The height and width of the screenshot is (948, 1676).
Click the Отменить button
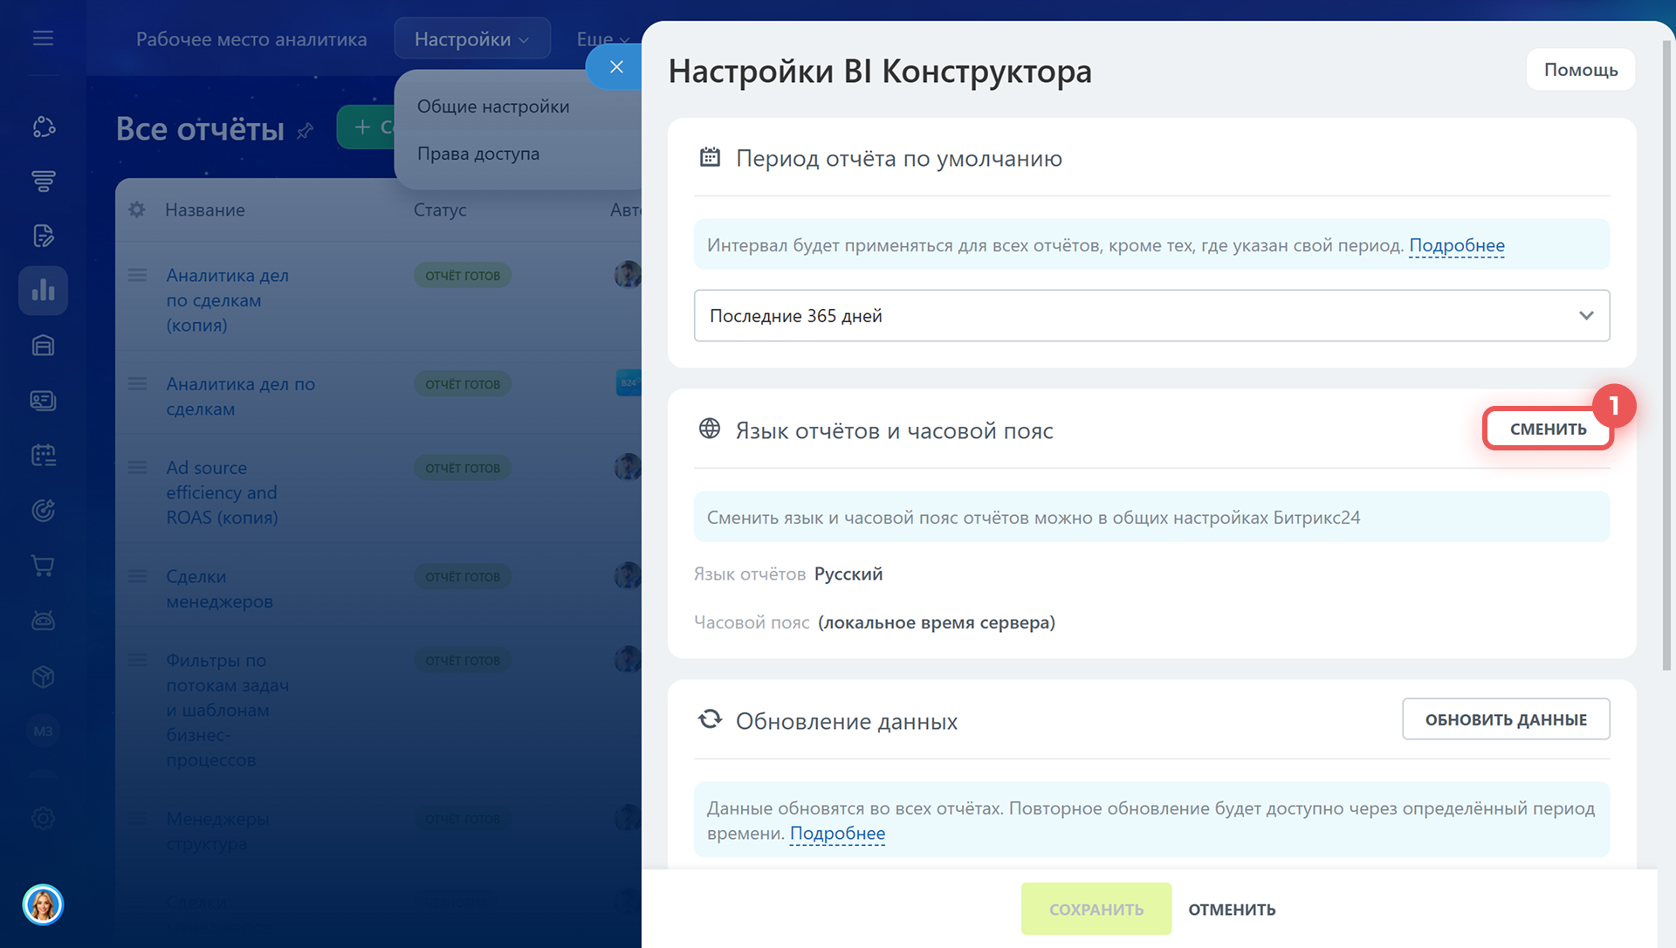(1232, 910)
